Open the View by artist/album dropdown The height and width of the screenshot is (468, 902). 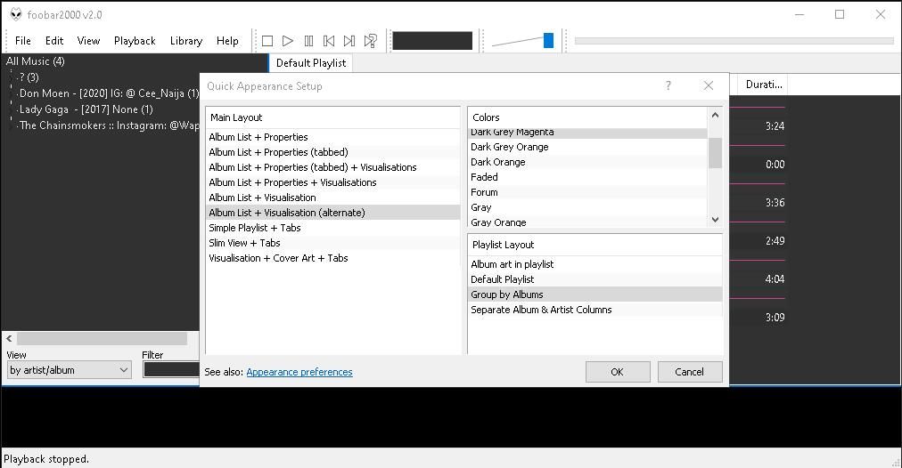70,370
